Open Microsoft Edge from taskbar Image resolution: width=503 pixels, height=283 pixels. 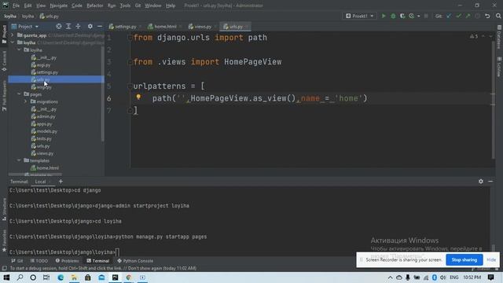pyautogui.click(x=61, y=277)
